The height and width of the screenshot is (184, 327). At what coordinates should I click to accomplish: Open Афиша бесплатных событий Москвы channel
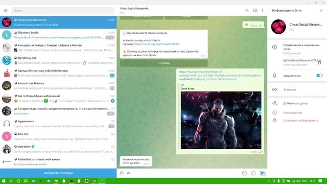(58, 73)
